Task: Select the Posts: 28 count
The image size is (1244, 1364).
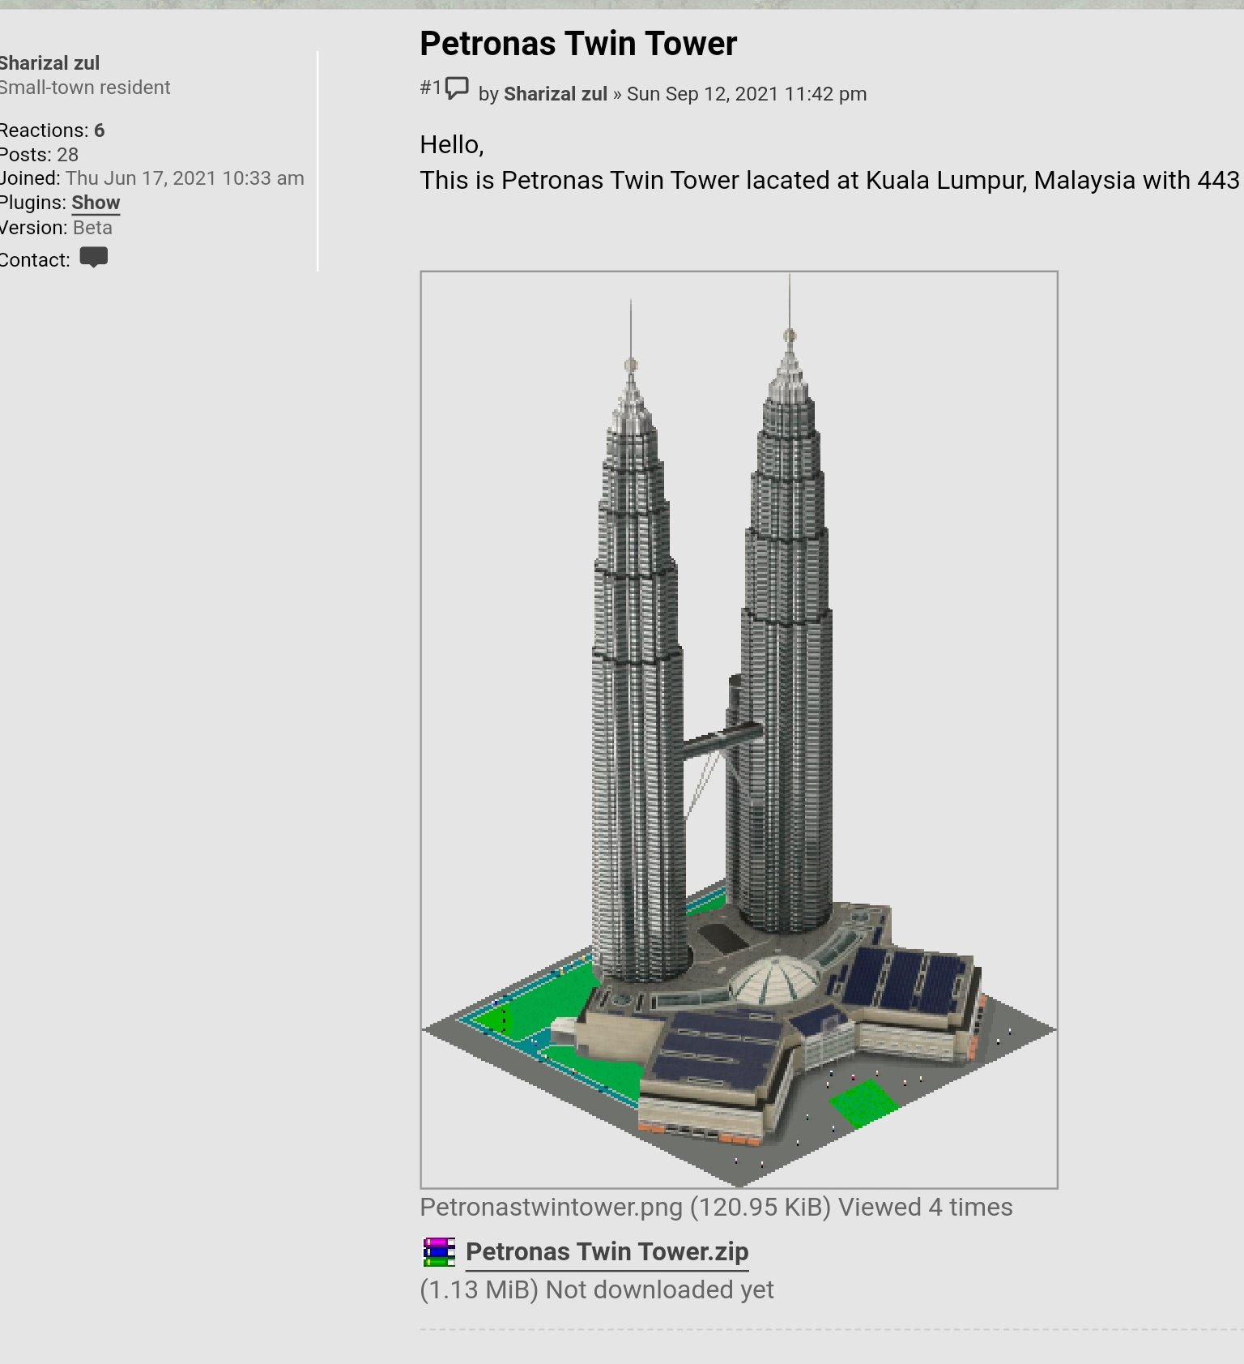Action: (x=39, y=155)
